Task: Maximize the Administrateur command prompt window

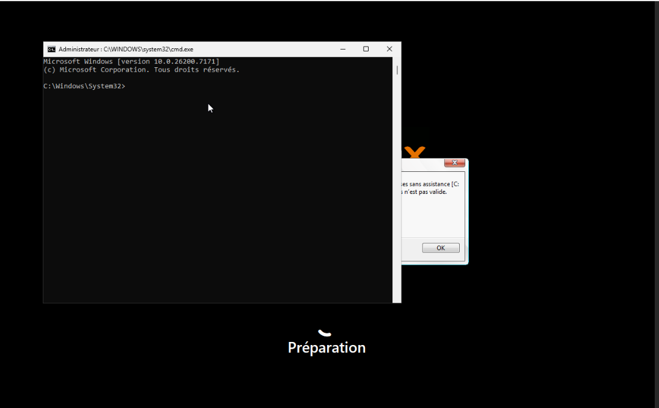Action: pyautogui.click(x=366, y=49)
